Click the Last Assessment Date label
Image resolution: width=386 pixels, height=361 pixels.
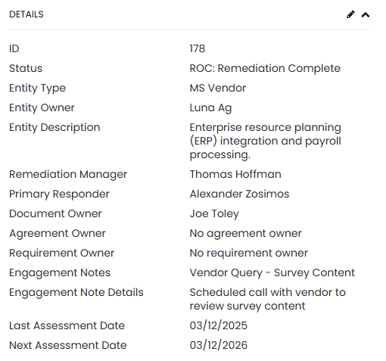(67, 325)
